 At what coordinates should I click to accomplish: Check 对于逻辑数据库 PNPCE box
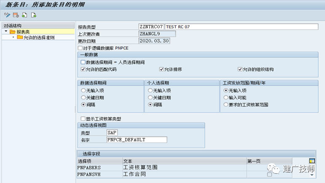80,48
